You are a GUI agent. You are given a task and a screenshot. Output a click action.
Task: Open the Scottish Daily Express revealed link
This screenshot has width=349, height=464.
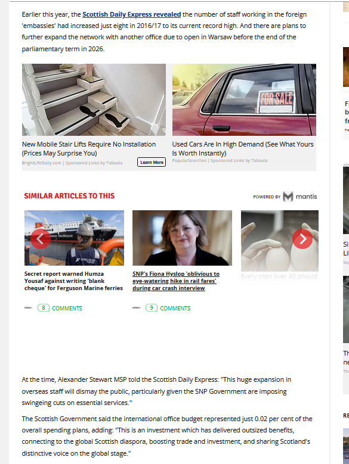pos(131,14)
